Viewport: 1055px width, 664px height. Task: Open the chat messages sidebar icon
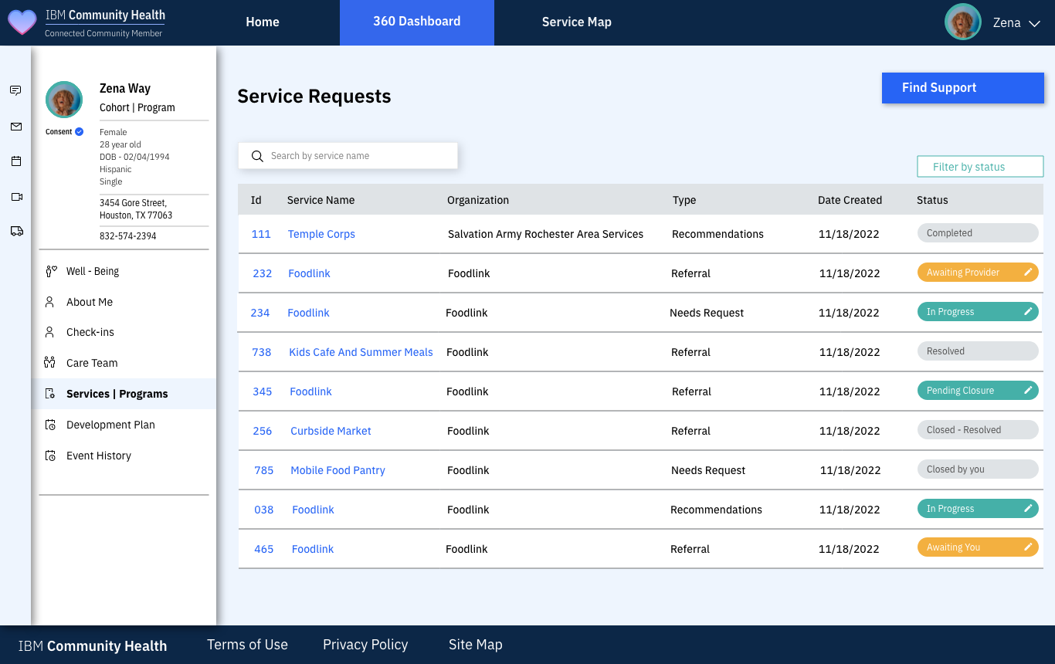click(x=15, y=90)
